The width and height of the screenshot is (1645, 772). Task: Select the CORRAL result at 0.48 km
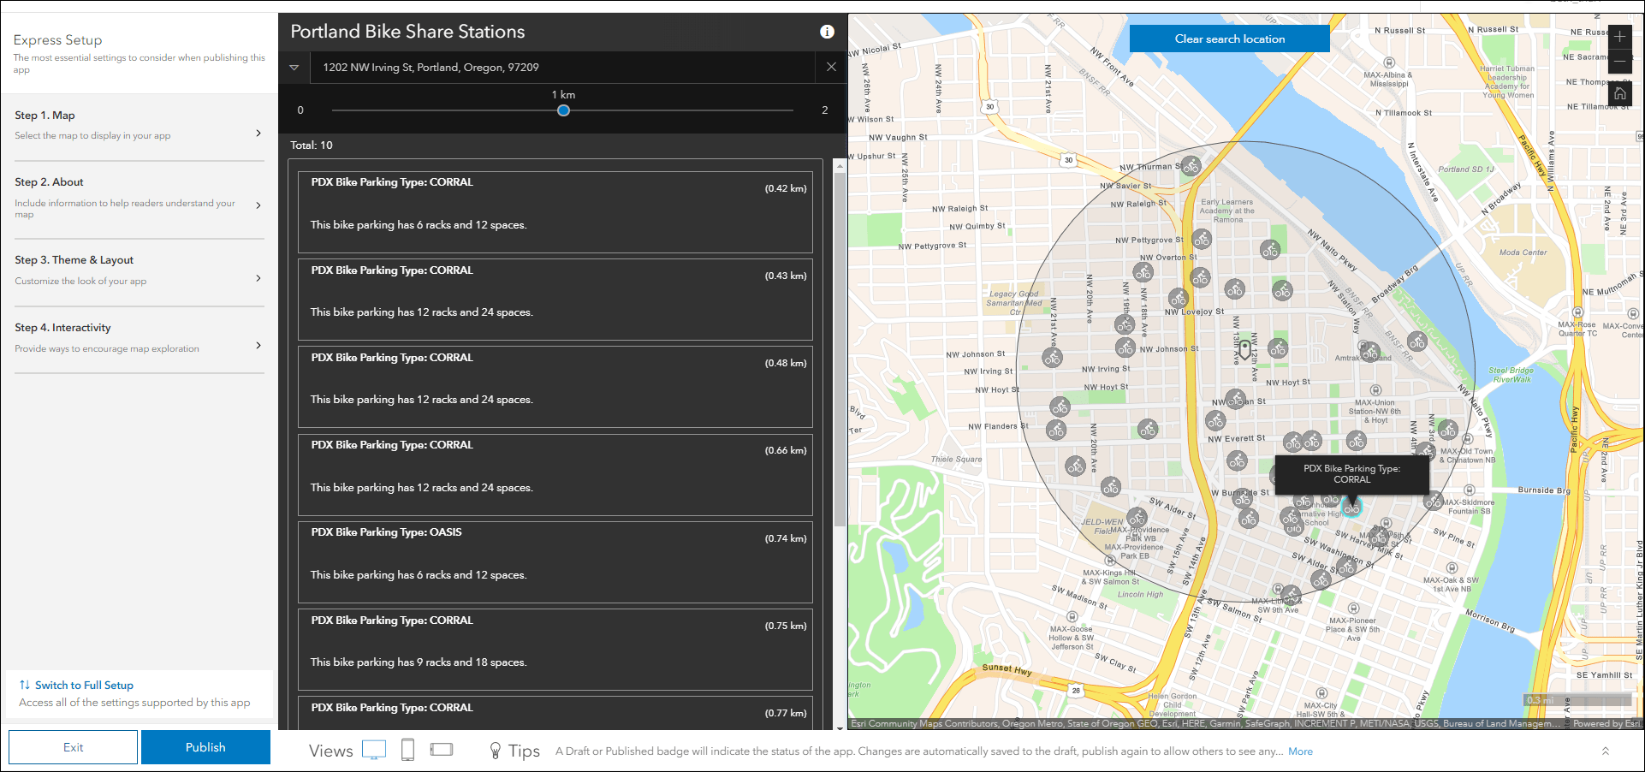click(x=555, y=387)
